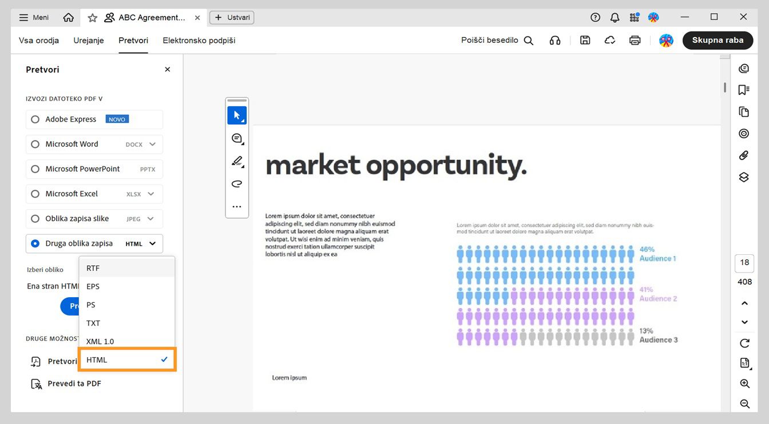The image size is (769, 424).
Task: Click the zoom in magnifier icon
Action: (x=744, y=383)
